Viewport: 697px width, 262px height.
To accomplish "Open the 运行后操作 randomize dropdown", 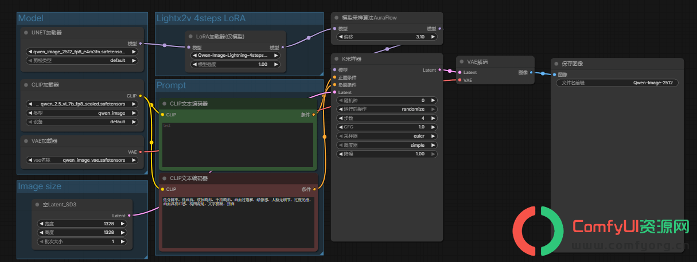I will click(x=387, y=109).
